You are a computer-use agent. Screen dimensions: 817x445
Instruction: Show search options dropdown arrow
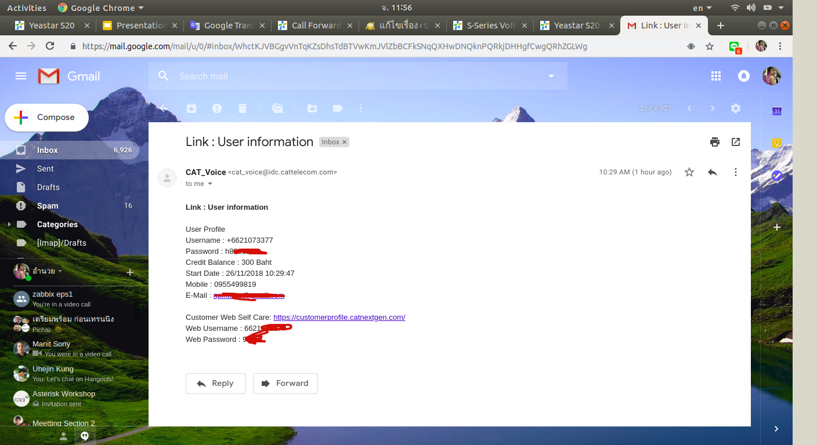tap(551, 76)
